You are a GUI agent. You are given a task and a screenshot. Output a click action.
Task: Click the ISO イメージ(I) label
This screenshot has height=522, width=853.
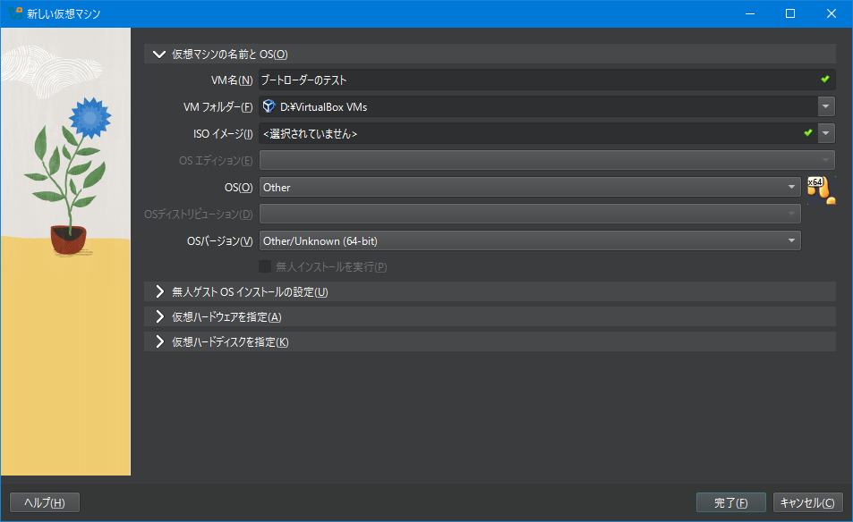click(x=223, y=133)
